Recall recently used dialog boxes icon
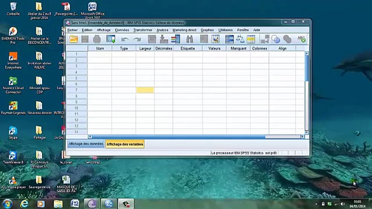The width and height of the screenshot is (372, 209). [111, 39]
